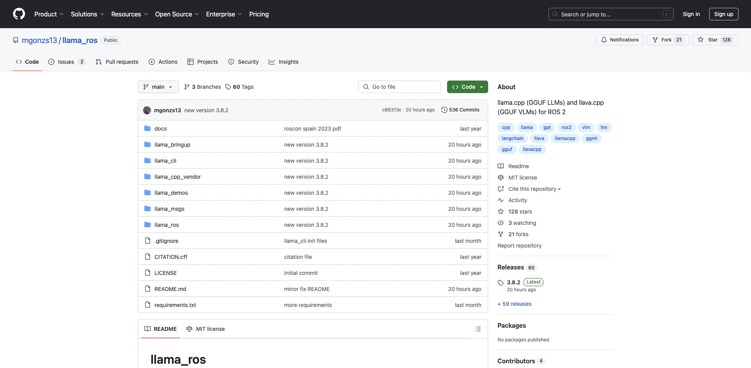Switch to the Projects tab
This screenshot has width=751, height=368.
203,62
